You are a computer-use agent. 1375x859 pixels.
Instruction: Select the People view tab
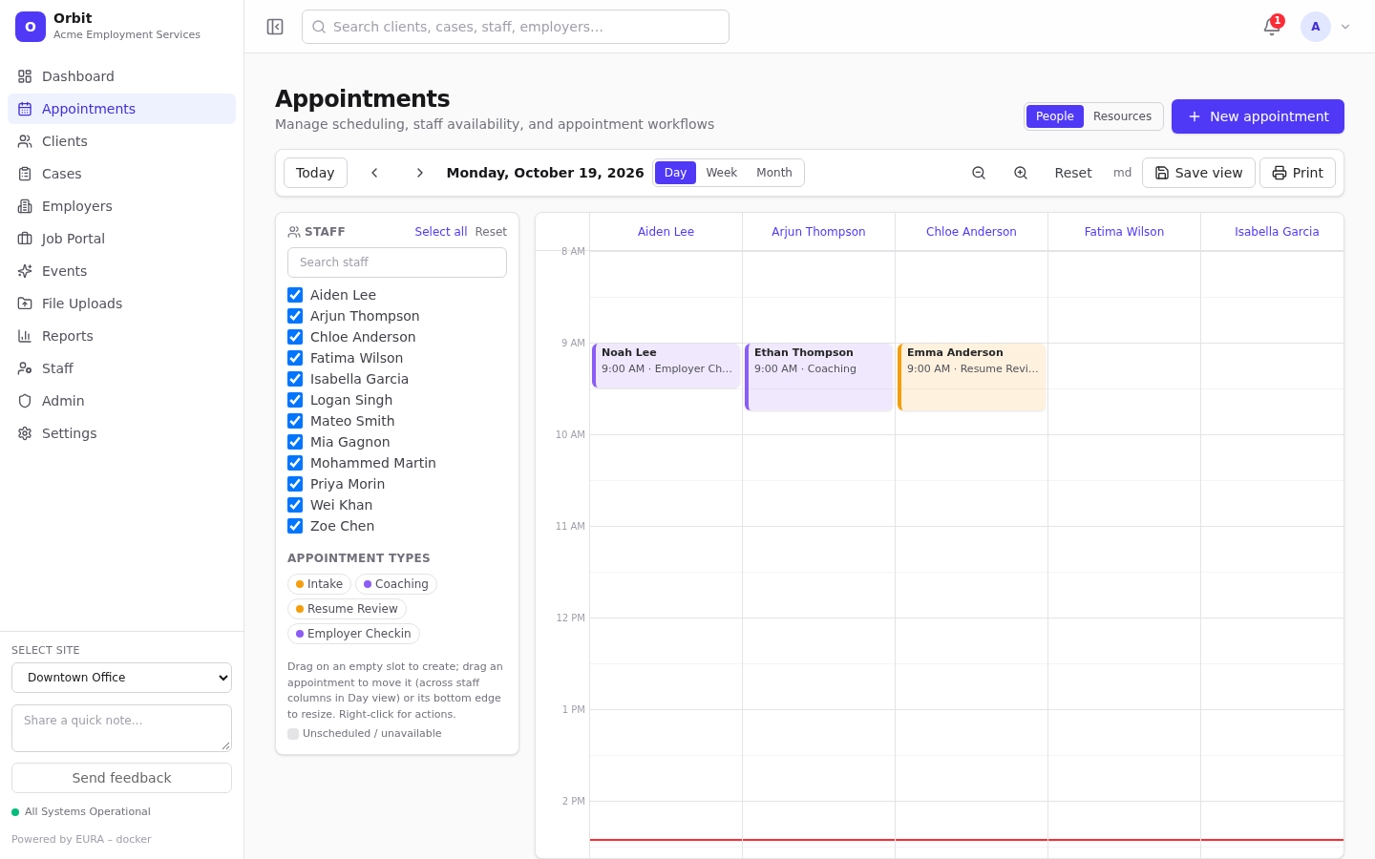click(1055, 116)
